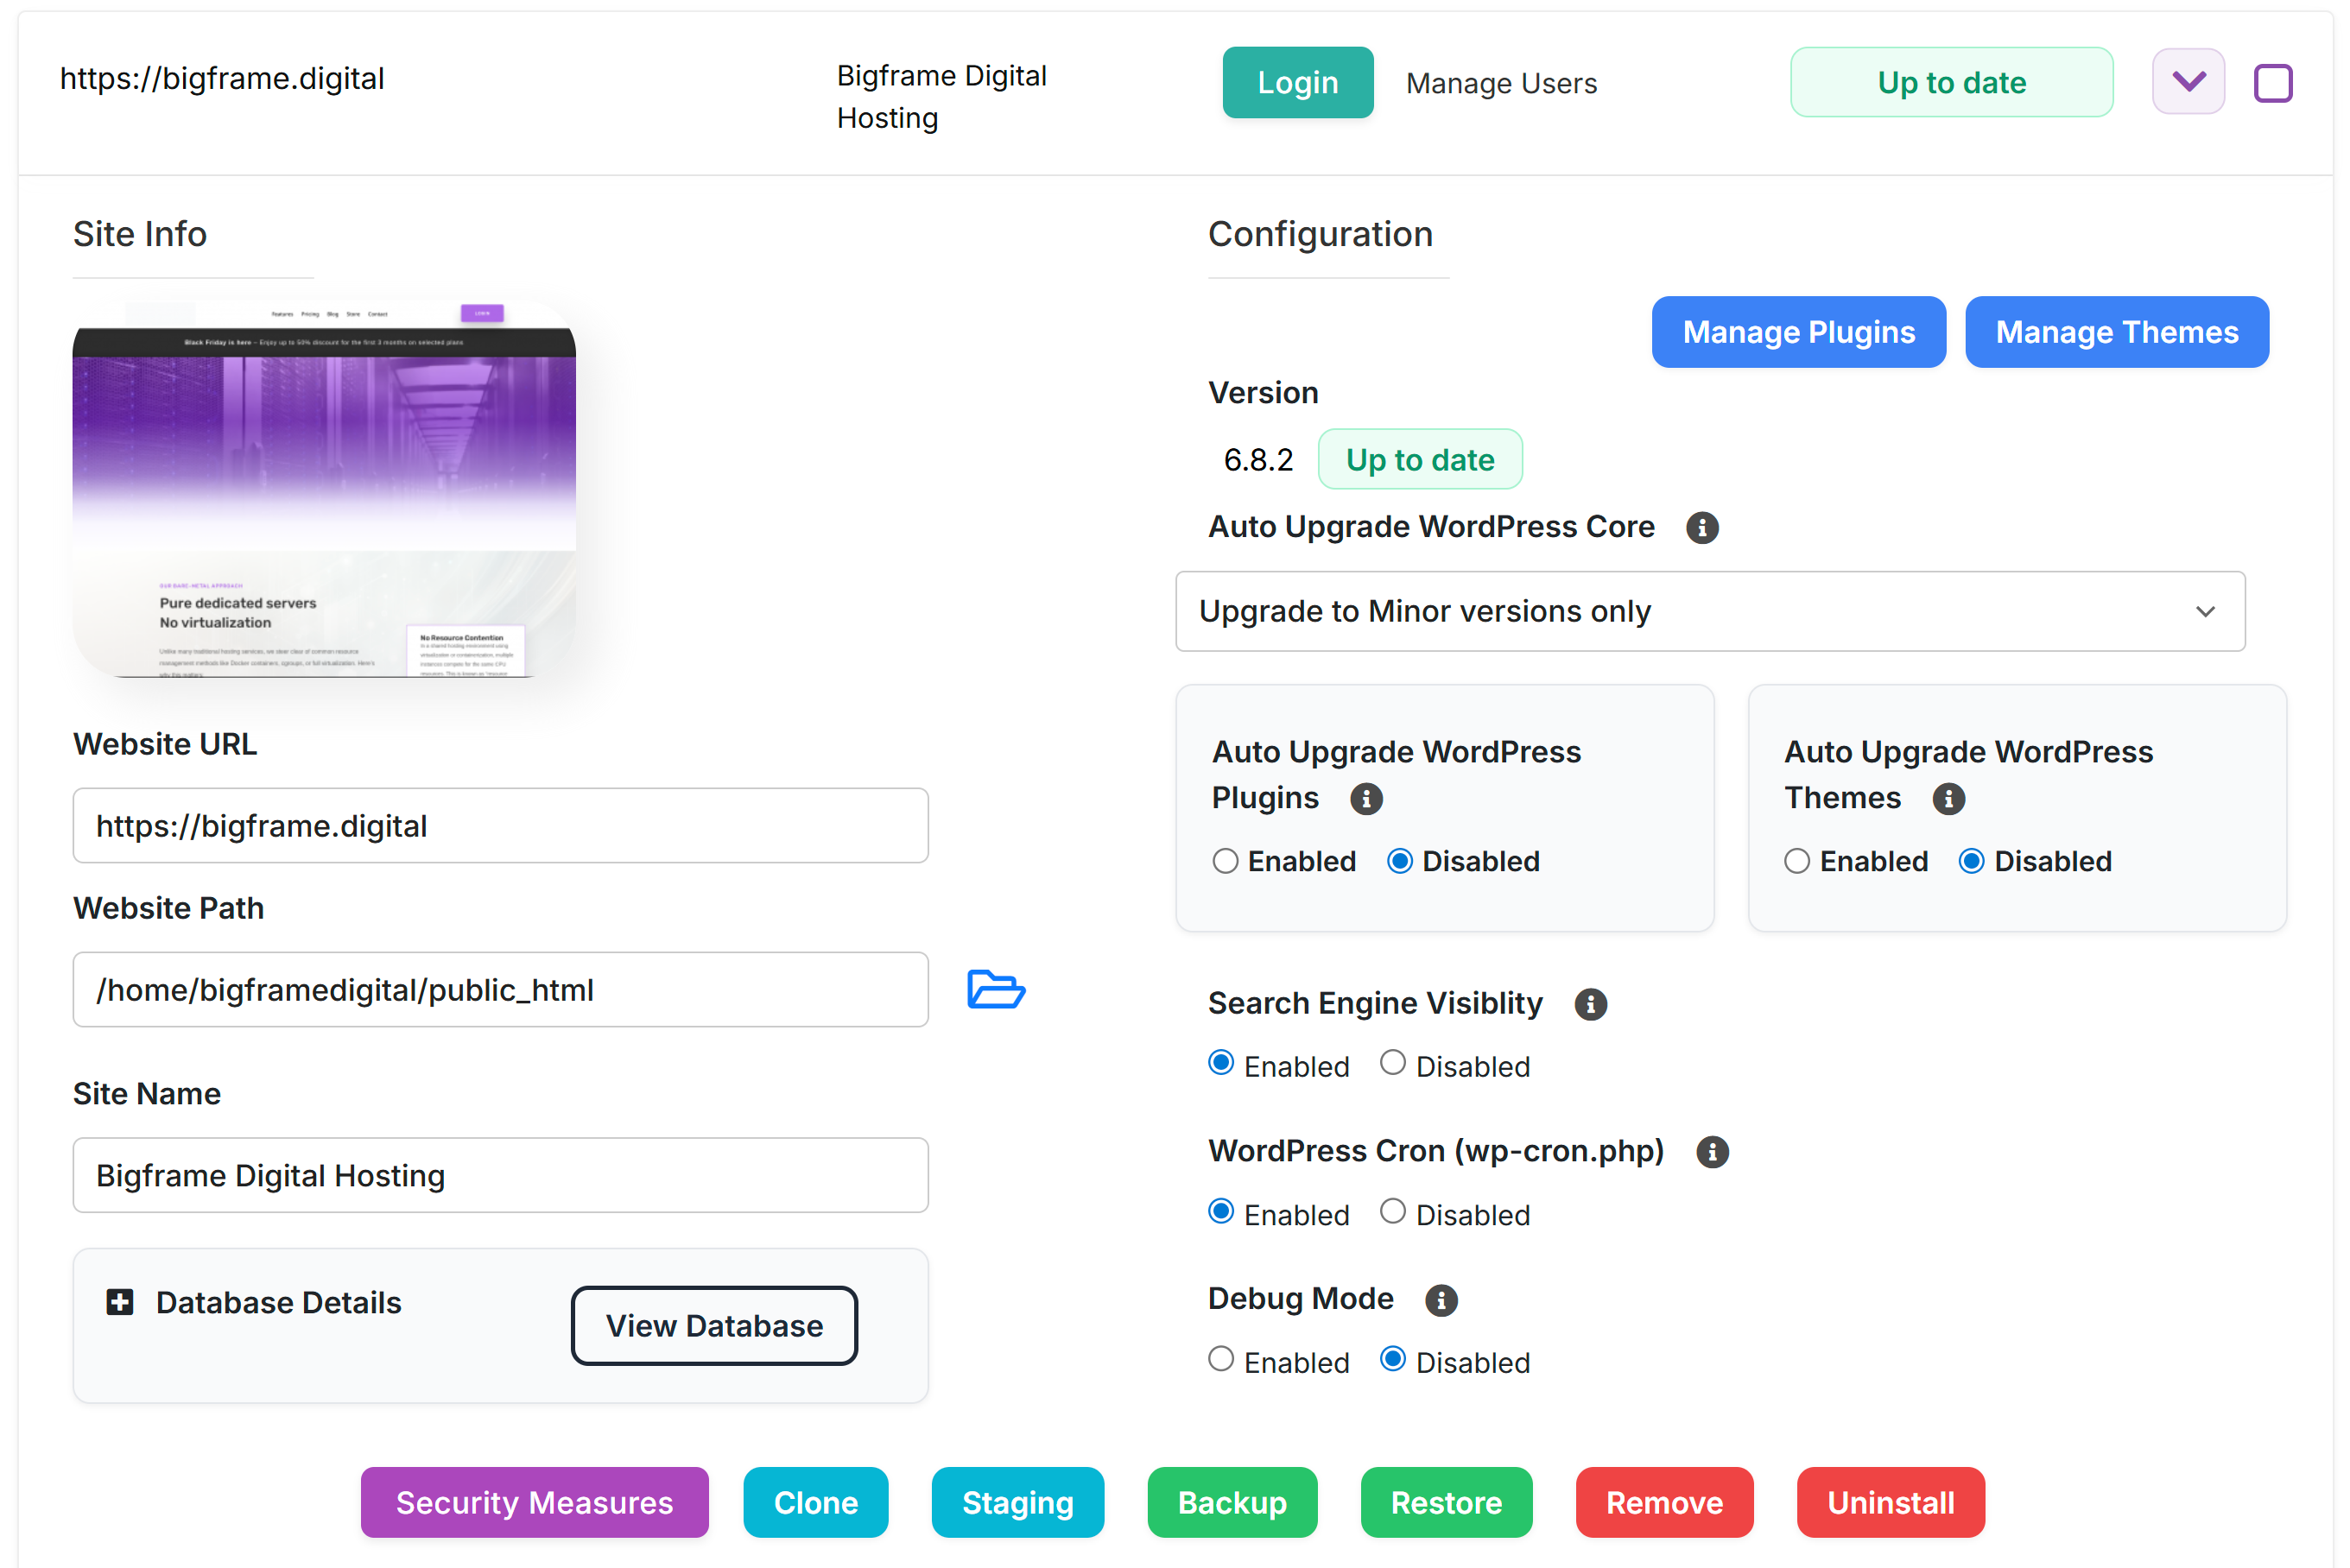This screenshot has height=1568, width=2350.
Task: Select Disabled for Debug Mode
Action: click(1393, 1359)
